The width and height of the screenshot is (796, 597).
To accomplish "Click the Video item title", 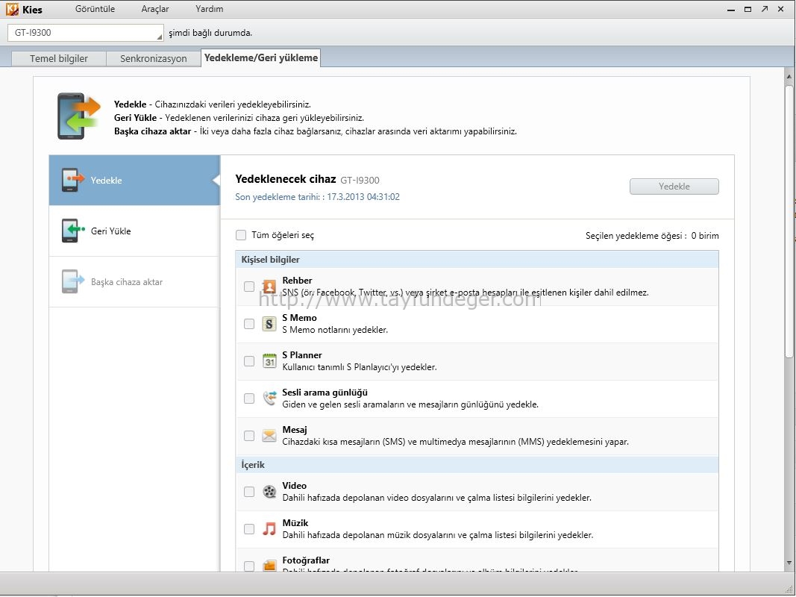I will point(295,485).
